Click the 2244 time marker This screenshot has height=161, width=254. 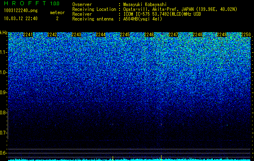click(101, 35)
